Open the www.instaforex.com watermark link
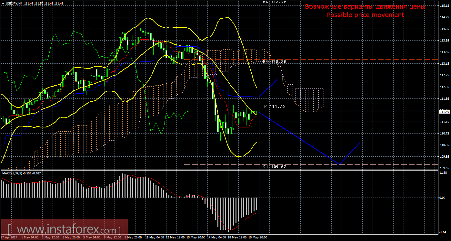The image size is (451, 241). pos(64,230)
